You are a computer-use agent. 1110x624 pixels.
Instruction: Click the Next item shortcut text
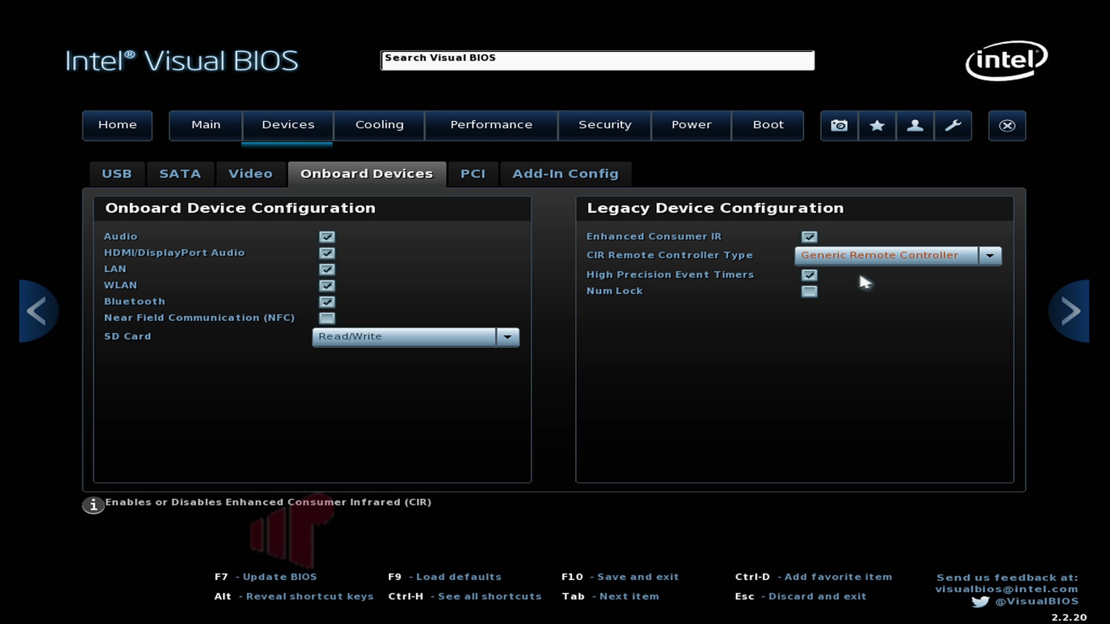(629, 596)
